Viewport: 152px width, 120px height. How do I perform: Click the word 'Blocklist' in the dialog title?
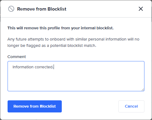pyautogui.click(x=57, y=9)
